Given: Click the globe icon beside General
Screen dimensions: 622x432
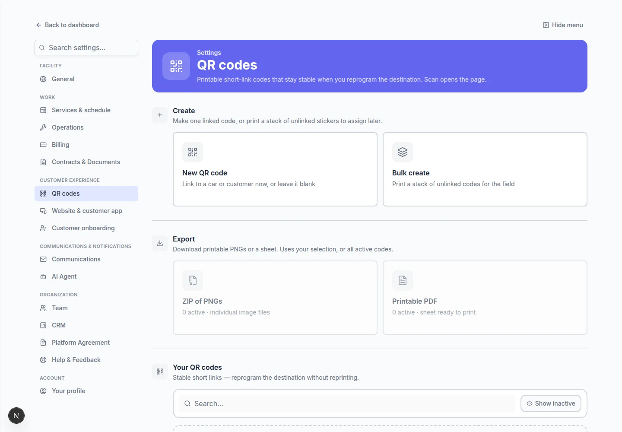Looking at the screenshot, I should (x=43, y=79).
